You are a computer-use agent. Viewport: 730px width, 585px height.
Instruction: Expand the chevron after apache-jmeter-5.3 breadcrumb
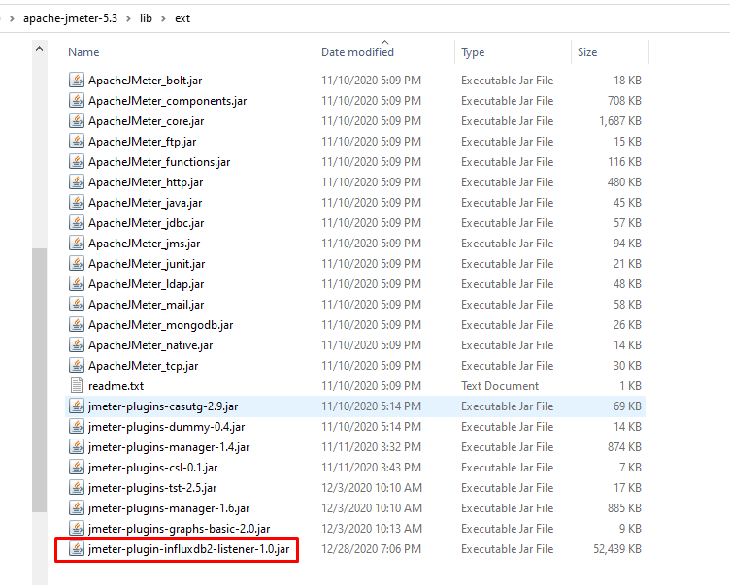(x=128, y=18)
